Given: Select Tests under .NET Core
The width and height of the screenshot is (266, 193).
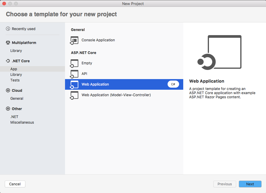Looking at the screenshot, I should 15,80.
